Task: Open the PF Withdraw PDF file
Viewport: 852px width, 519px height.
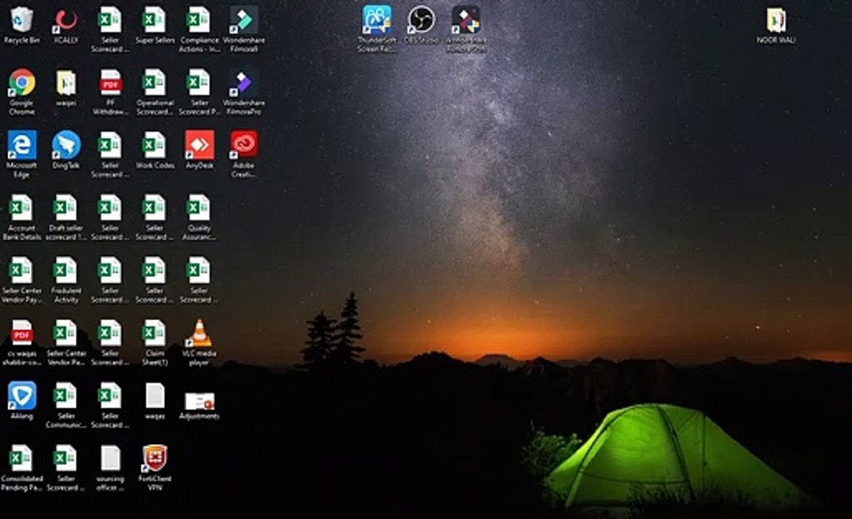Action: [110, 83]
